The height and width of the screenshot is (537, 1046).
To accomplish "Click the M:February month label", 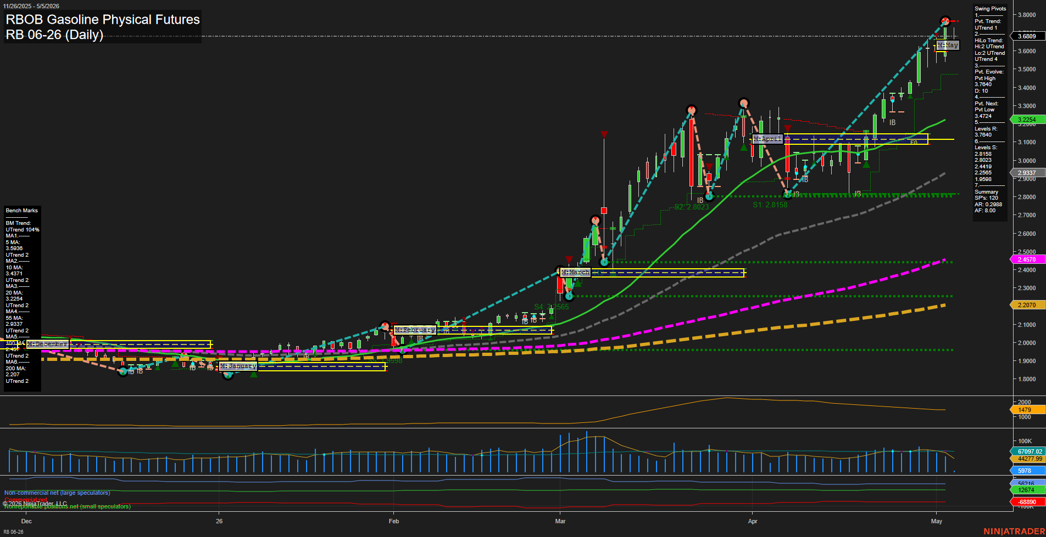I will pyautogui.click(x=415, y=330).
